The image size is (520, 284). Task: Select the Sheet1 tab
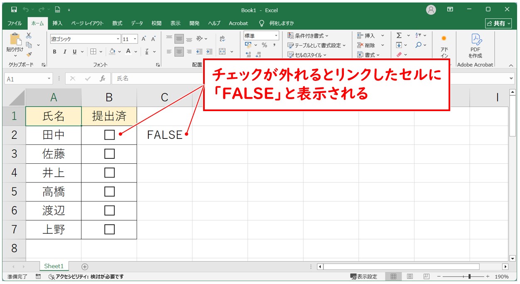(x=54, y=266)
